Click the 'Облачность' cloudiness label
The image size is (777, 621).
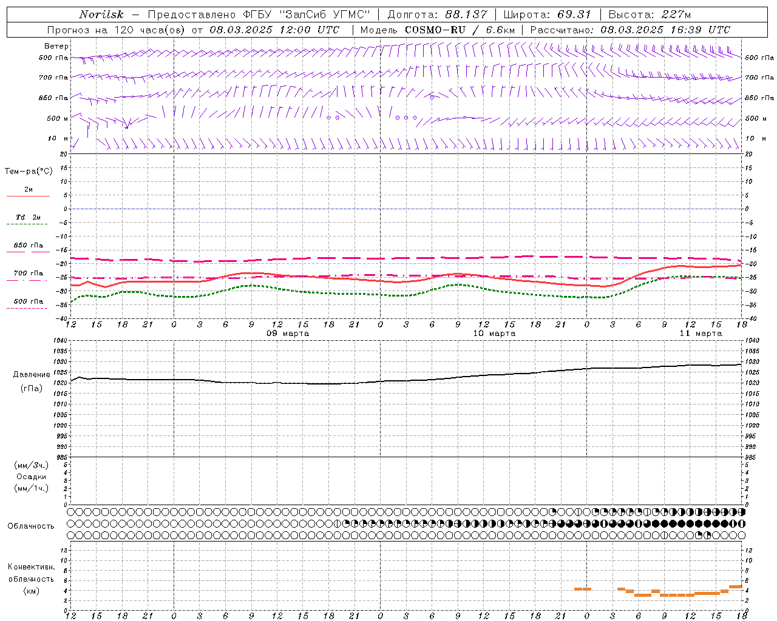[31, 526]
